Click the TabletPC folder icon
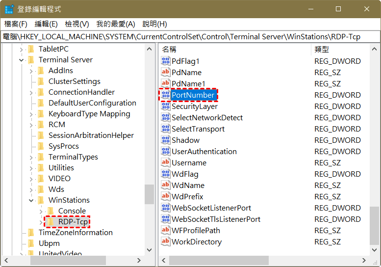Screen dimensions: 381x267 31,49
